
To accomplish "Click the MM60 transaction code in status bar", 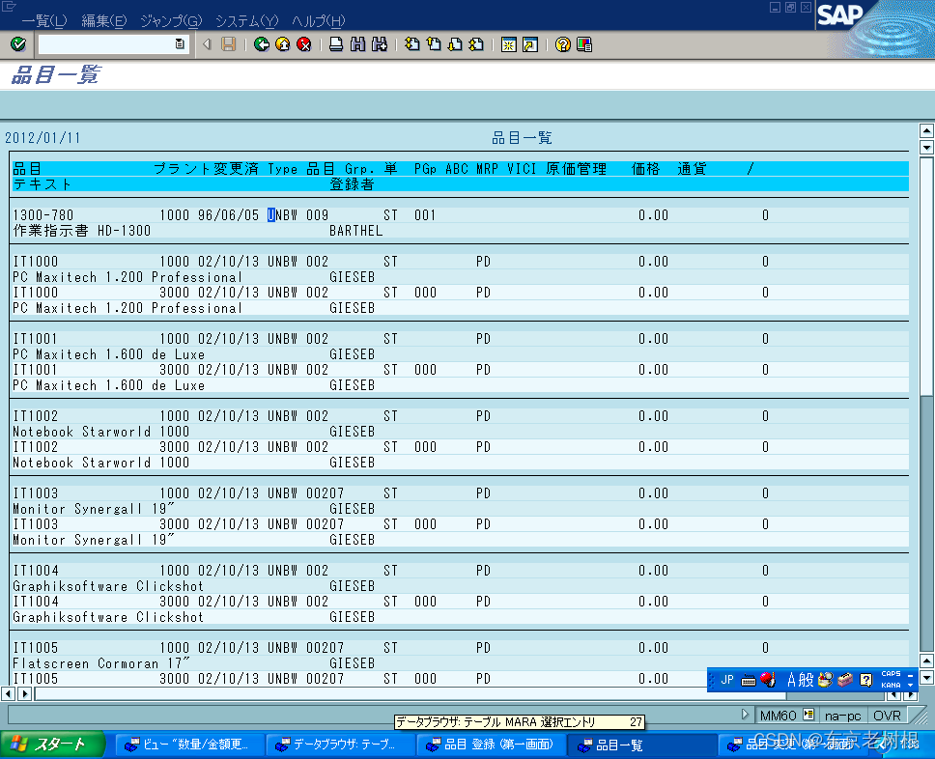I will click(779, 715).
